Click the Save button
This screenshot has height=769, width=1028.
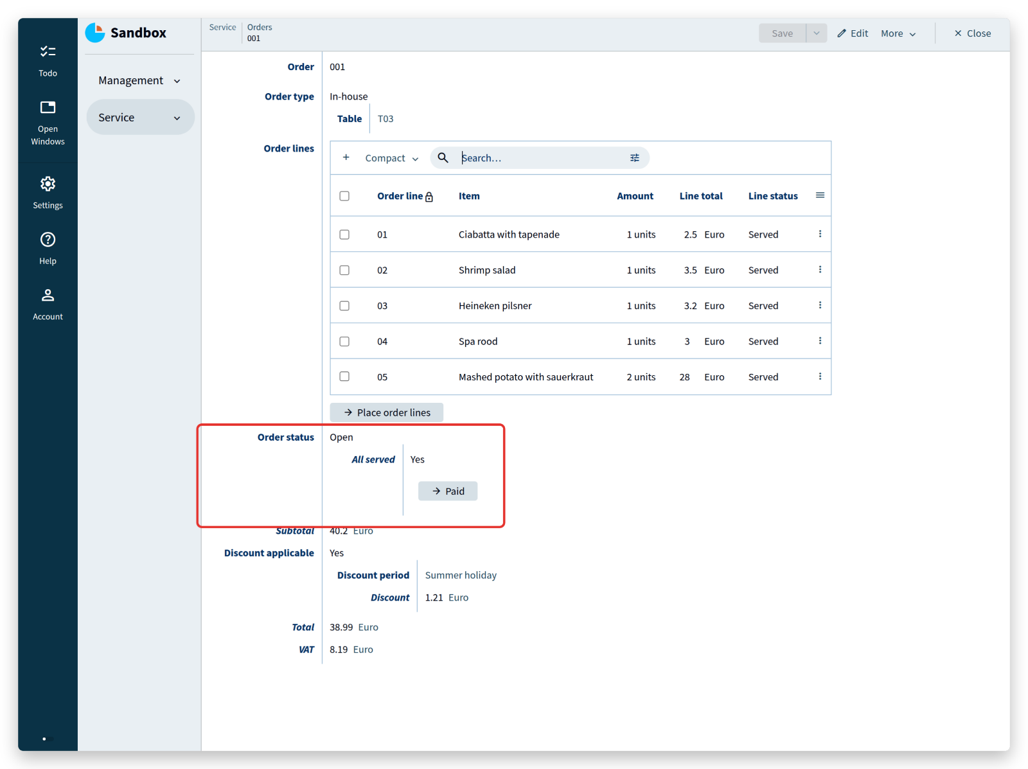(782, 33)
